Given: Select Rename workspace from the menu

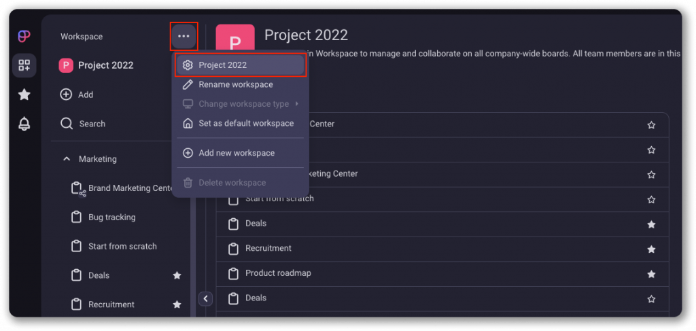Looking at the screenshot, I should [x=235, y=85].
